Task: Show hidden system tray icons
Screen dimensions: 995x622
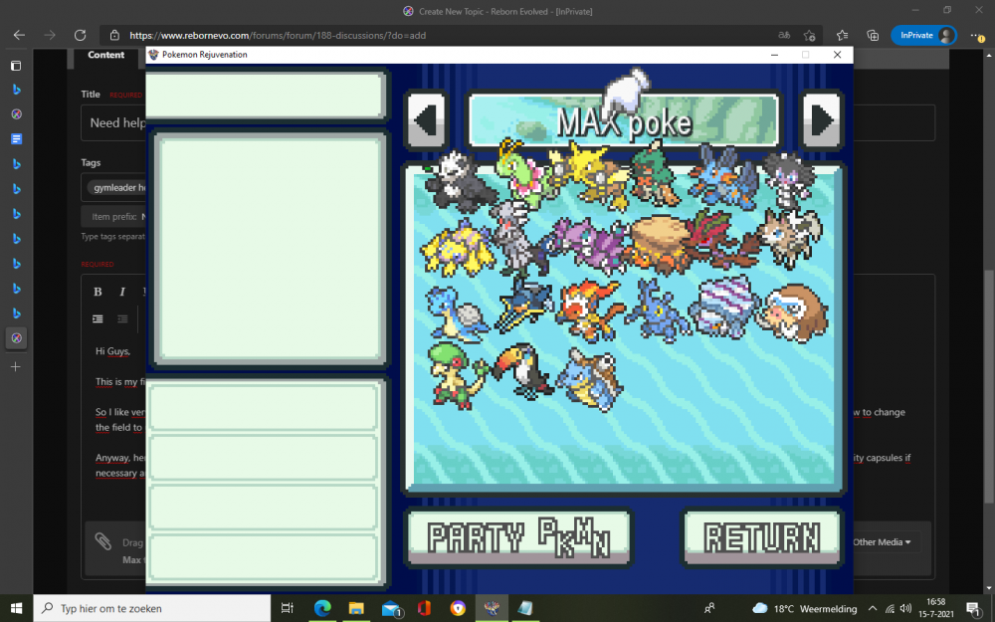Action: (x=873, y=609)
